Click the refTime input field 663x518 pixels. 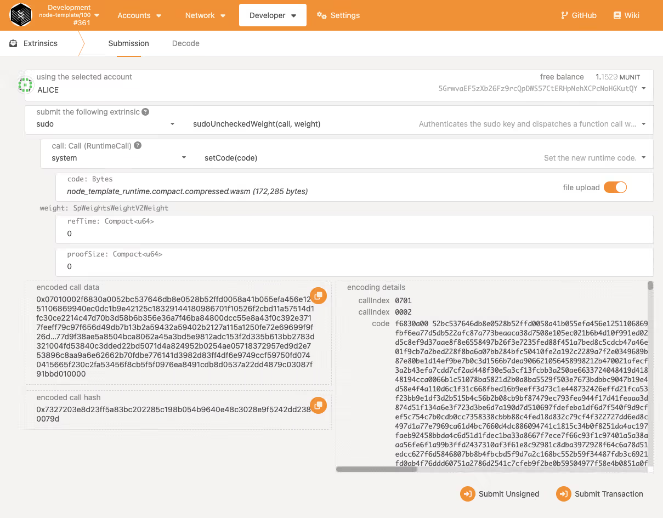click(x=354, y=234)
